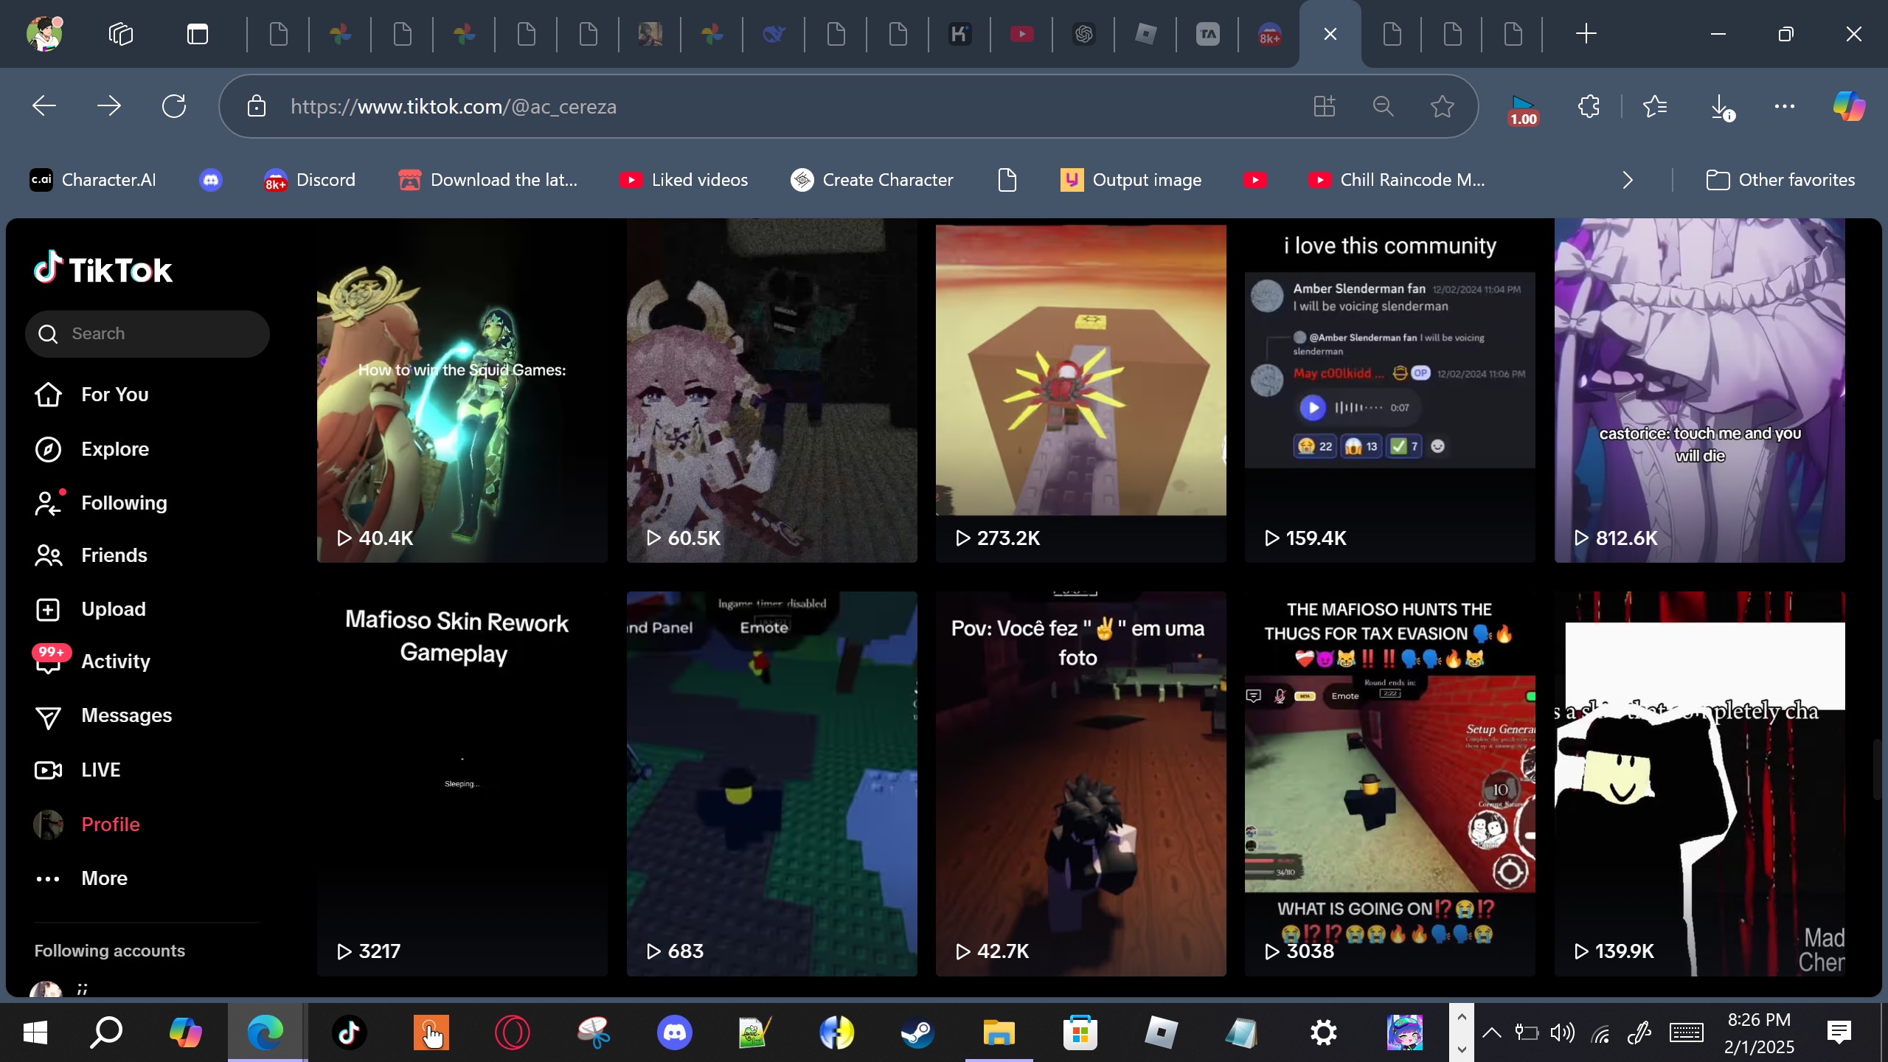Open the castorice video with 812.6K views
The width and height of the screenshot is (1888, 1062).
[x=1699, y=391]
